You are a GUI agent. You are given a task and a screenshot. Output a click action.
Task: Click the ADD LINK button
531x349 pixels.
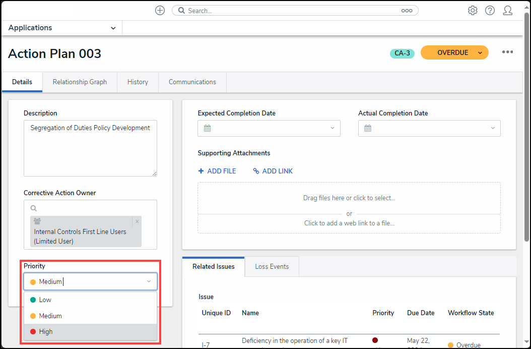click(273, 171)
